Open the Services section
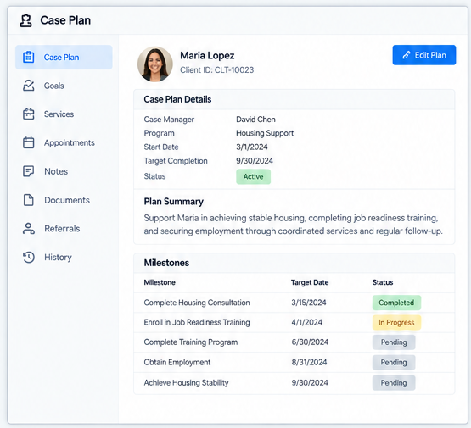 click(x=64, y=114)
